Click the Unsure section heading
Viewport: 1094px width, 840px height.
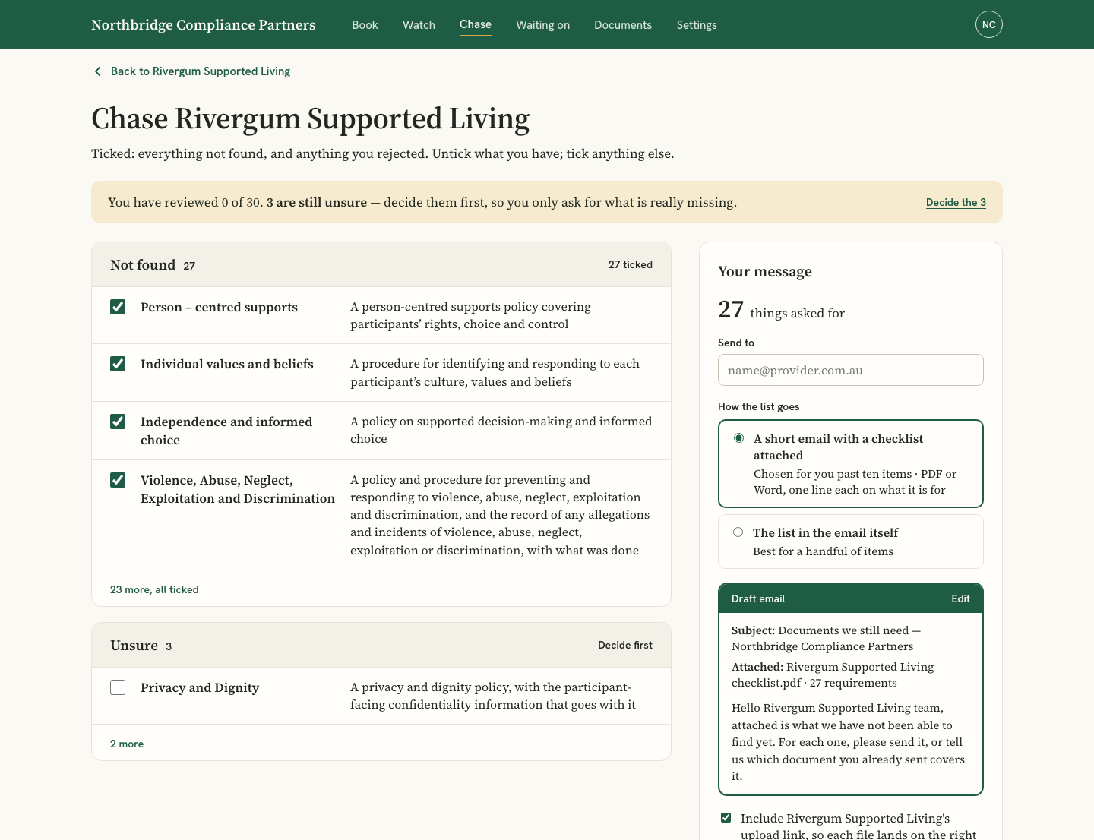134,646
